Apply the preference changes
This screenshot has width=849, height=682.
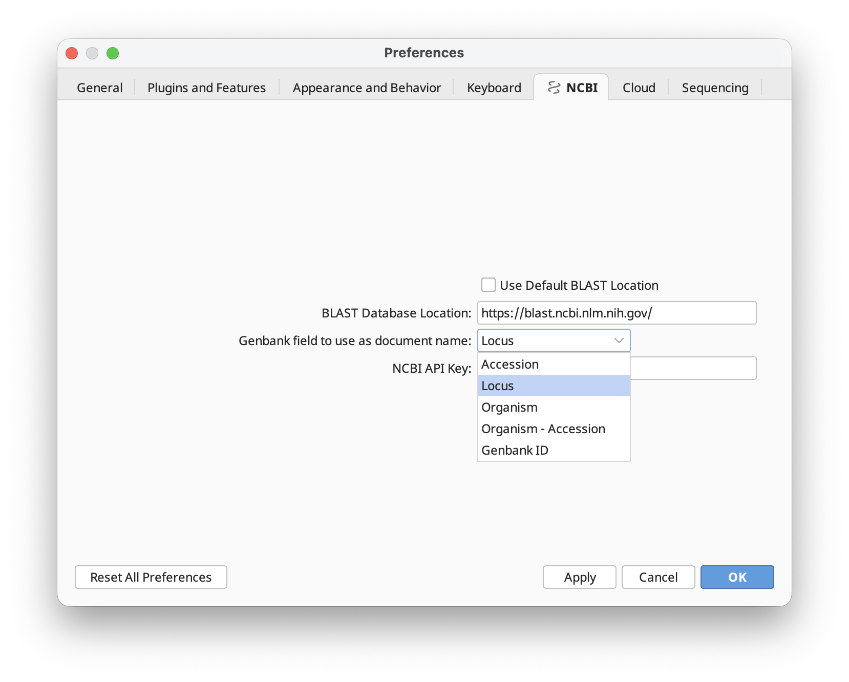click(580, 577)
